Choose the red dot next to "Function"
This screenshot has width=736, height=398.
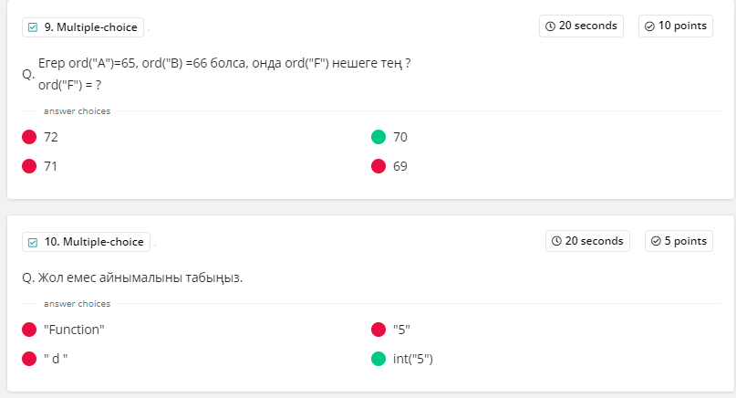(x=29, y=330)
